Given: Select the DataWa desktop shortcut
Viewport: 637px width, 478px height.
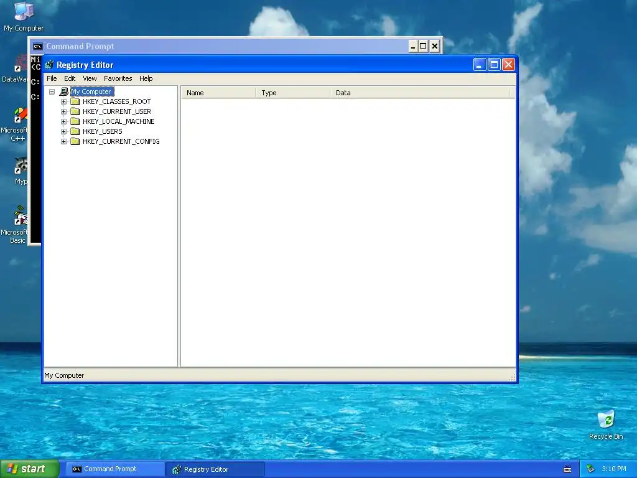Looking at the screenshot, I should click(x=15, y=69).
